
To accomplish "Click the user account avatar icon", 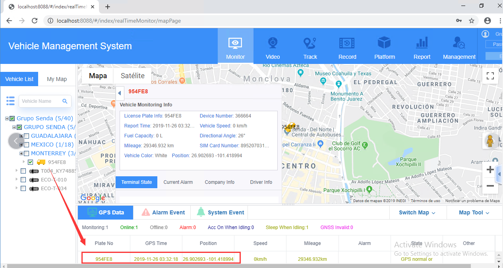I will click(x=485, y=34).
